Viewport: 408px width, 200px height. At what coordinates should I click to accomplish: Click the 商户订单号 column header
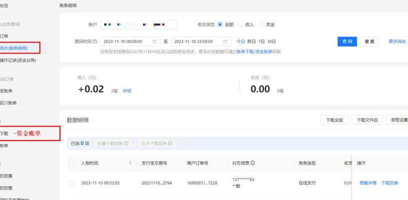[x=197, y=163]
